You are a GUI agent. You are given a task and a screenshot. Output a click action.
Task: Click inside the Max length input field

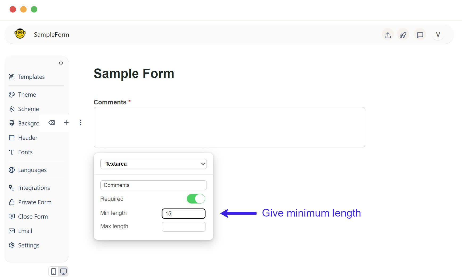[183, 227]
